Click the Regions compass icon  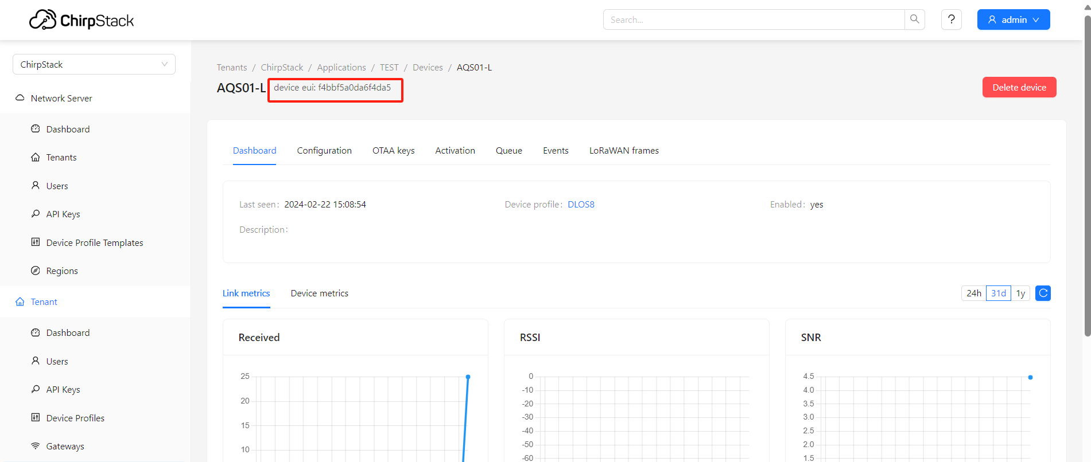[36, 271]
